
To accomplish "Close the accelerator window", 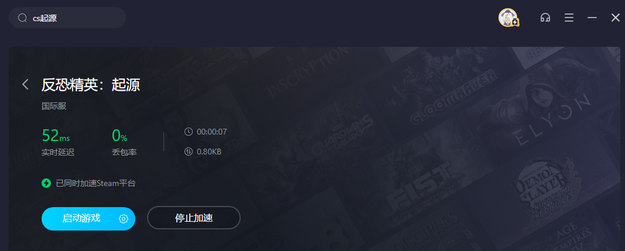I will [616, 18].
